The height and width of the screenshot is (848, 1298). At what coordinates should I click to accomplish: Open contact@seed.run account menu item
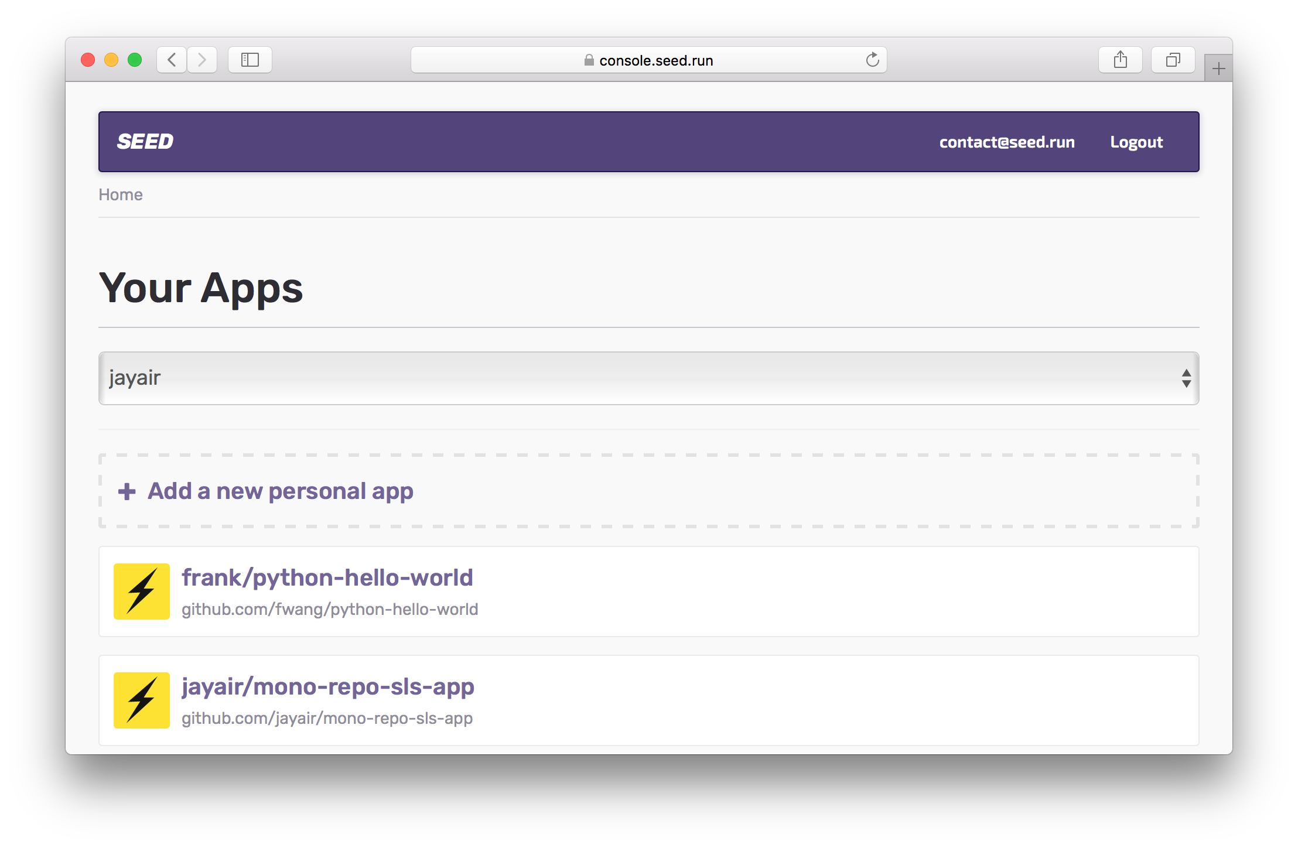tap(1006, 142)
